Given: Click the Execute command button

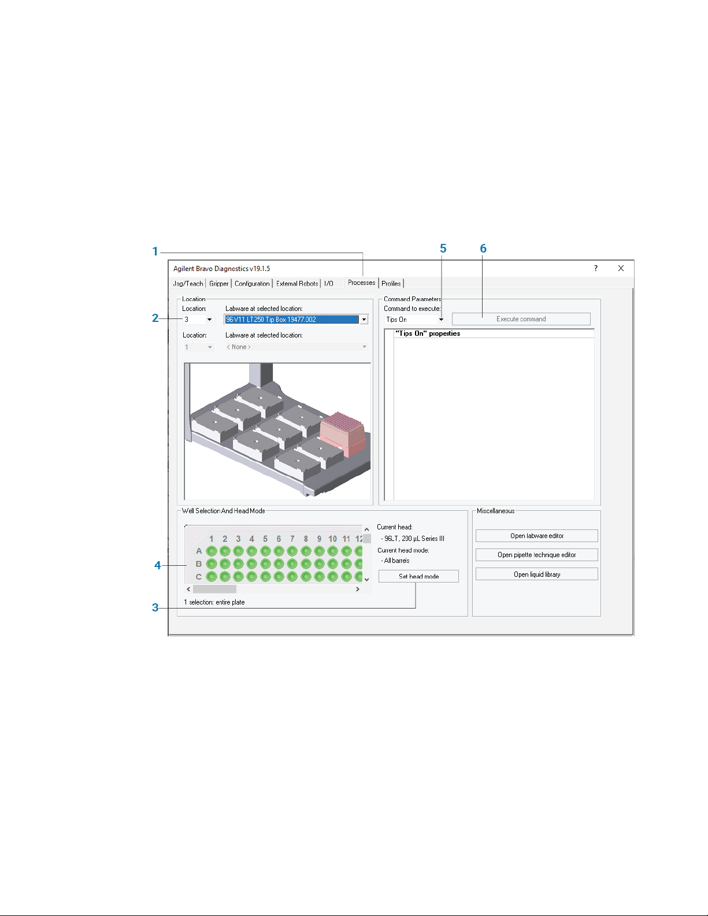Looking at the screenshot, I should (521, 319).
